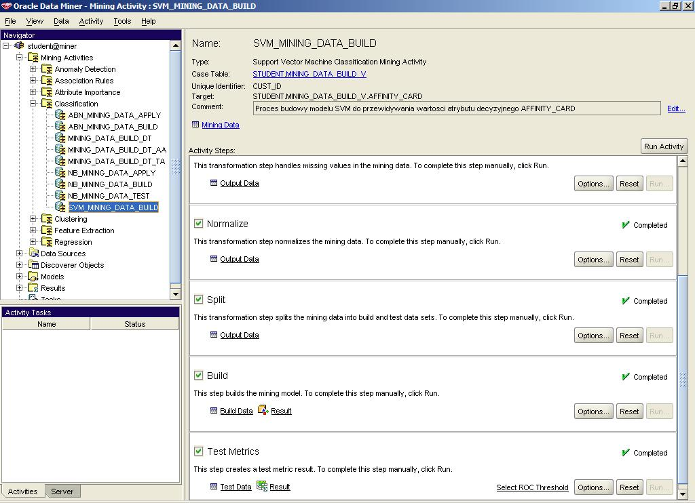Expand the Anomaly Detection node
This screenshot has height=503, width=695.
(33, 68)
